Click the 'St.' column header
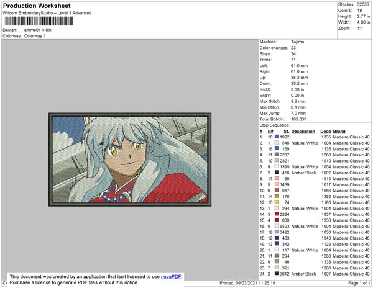The width and height of the screenshot is (373, 288). [287, 132]
